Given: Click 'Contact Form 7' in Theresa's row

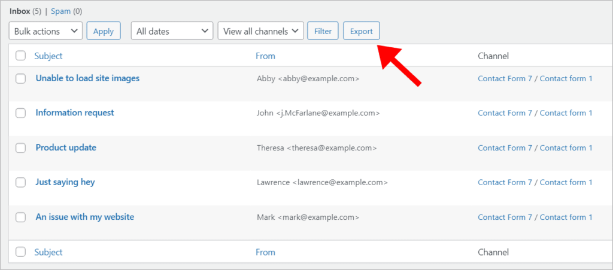Looking at the screenshot, I should pyautogui.click(x=505, y=148).
